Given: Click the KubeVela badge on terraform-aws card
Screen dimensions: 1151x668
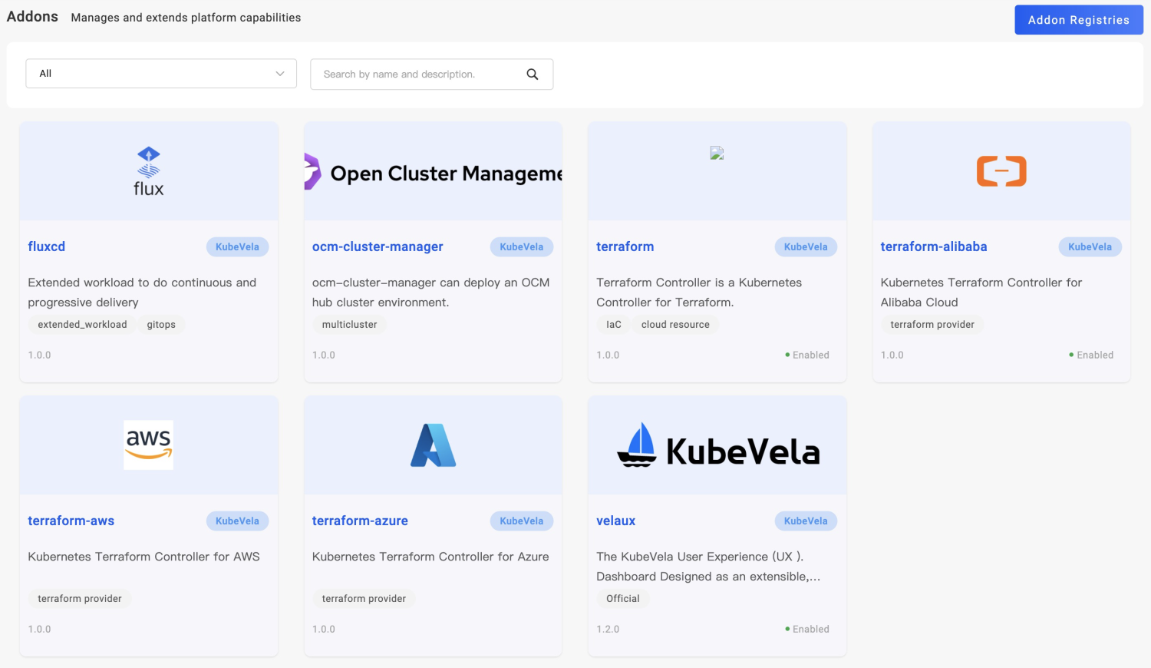Looking at the screenshot, I should tap(237, 521).
